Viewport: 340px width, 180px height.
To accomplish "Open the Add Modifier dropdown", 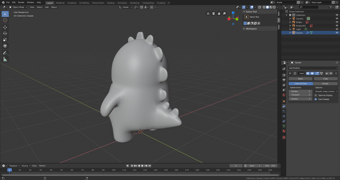I will click(x=313, y=68).
